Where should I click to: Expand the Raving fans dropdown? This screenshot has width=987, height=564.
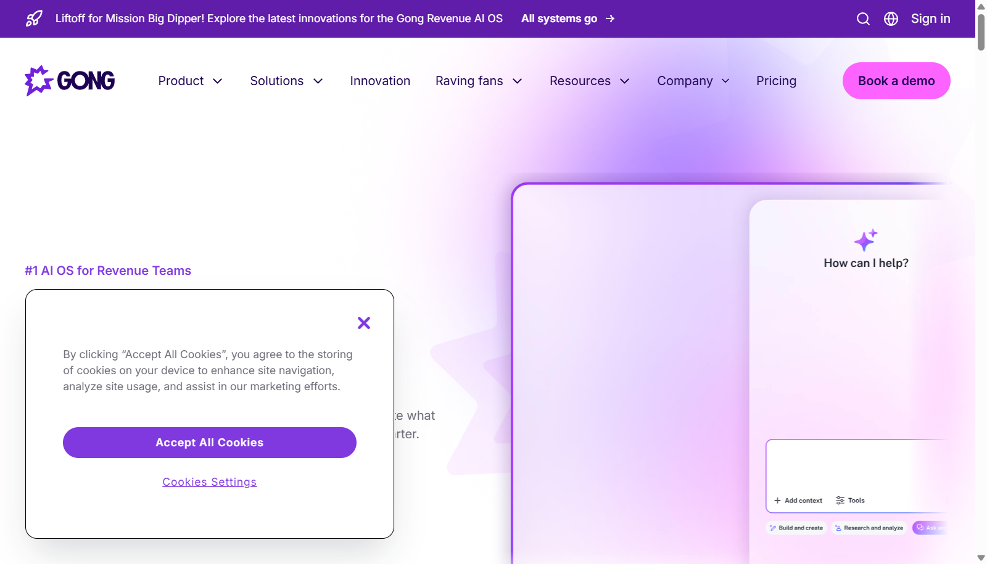click(479, 81)
